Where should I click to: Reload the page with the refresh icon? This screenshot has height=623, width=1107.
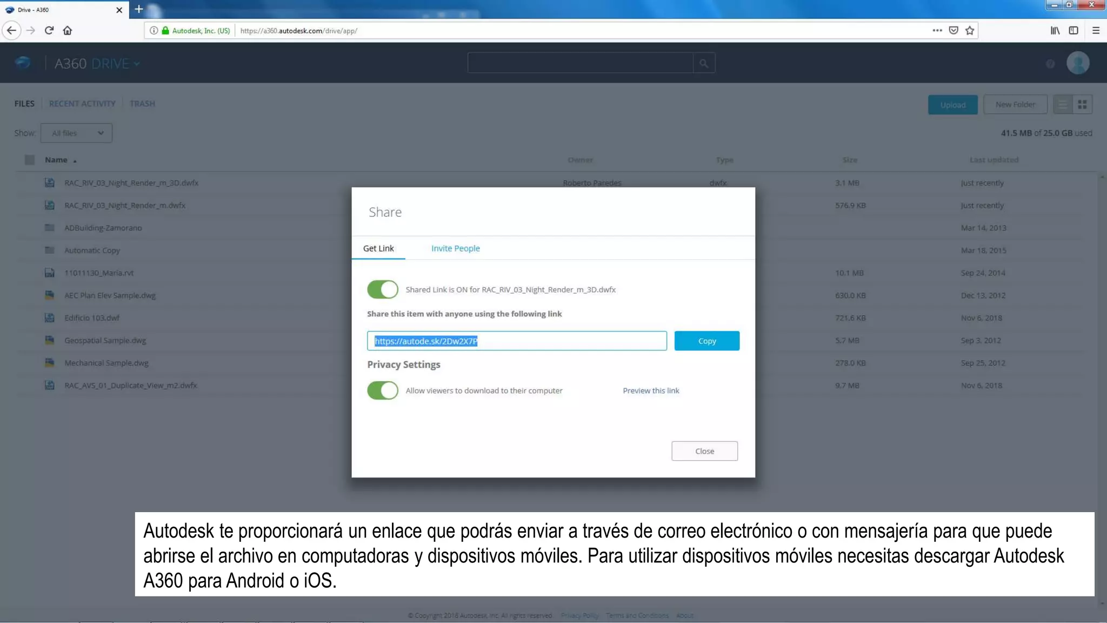(x=49, y=30)
